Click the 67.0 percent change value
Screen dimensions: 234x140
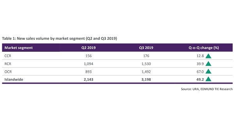(200, 72)
